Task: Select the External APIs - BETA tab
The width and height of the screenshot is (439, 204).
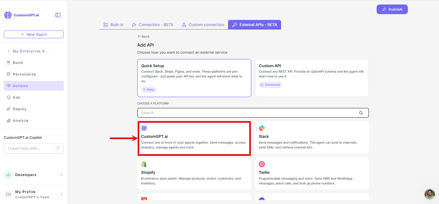Action: pos(255,25)
